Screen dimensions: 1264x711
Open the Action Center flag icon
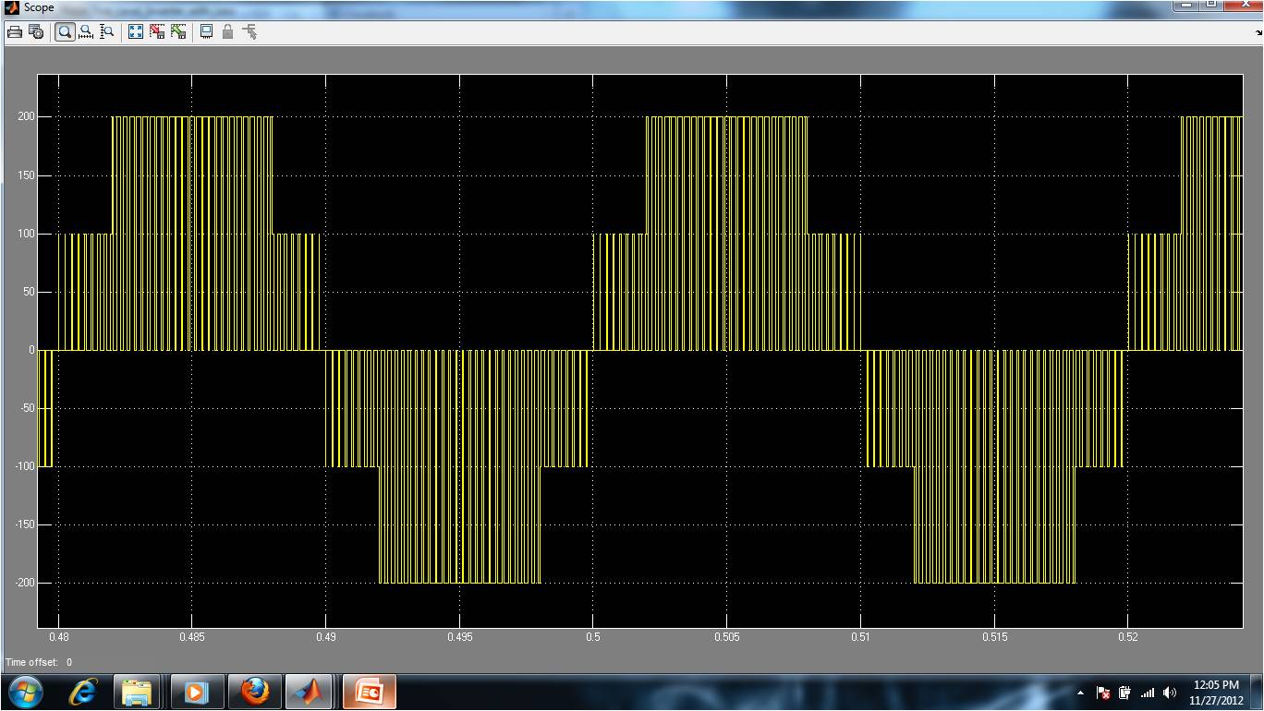[1102, 693]
